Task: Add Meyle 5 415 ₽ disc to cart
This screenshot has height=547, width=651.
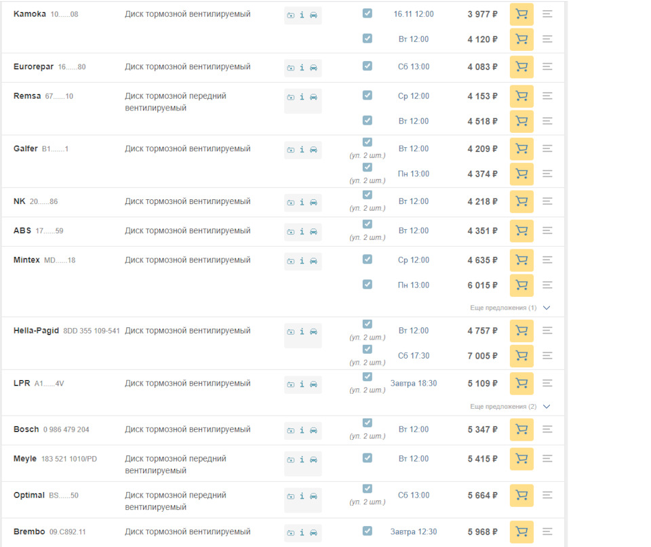Action: point(521,459)
